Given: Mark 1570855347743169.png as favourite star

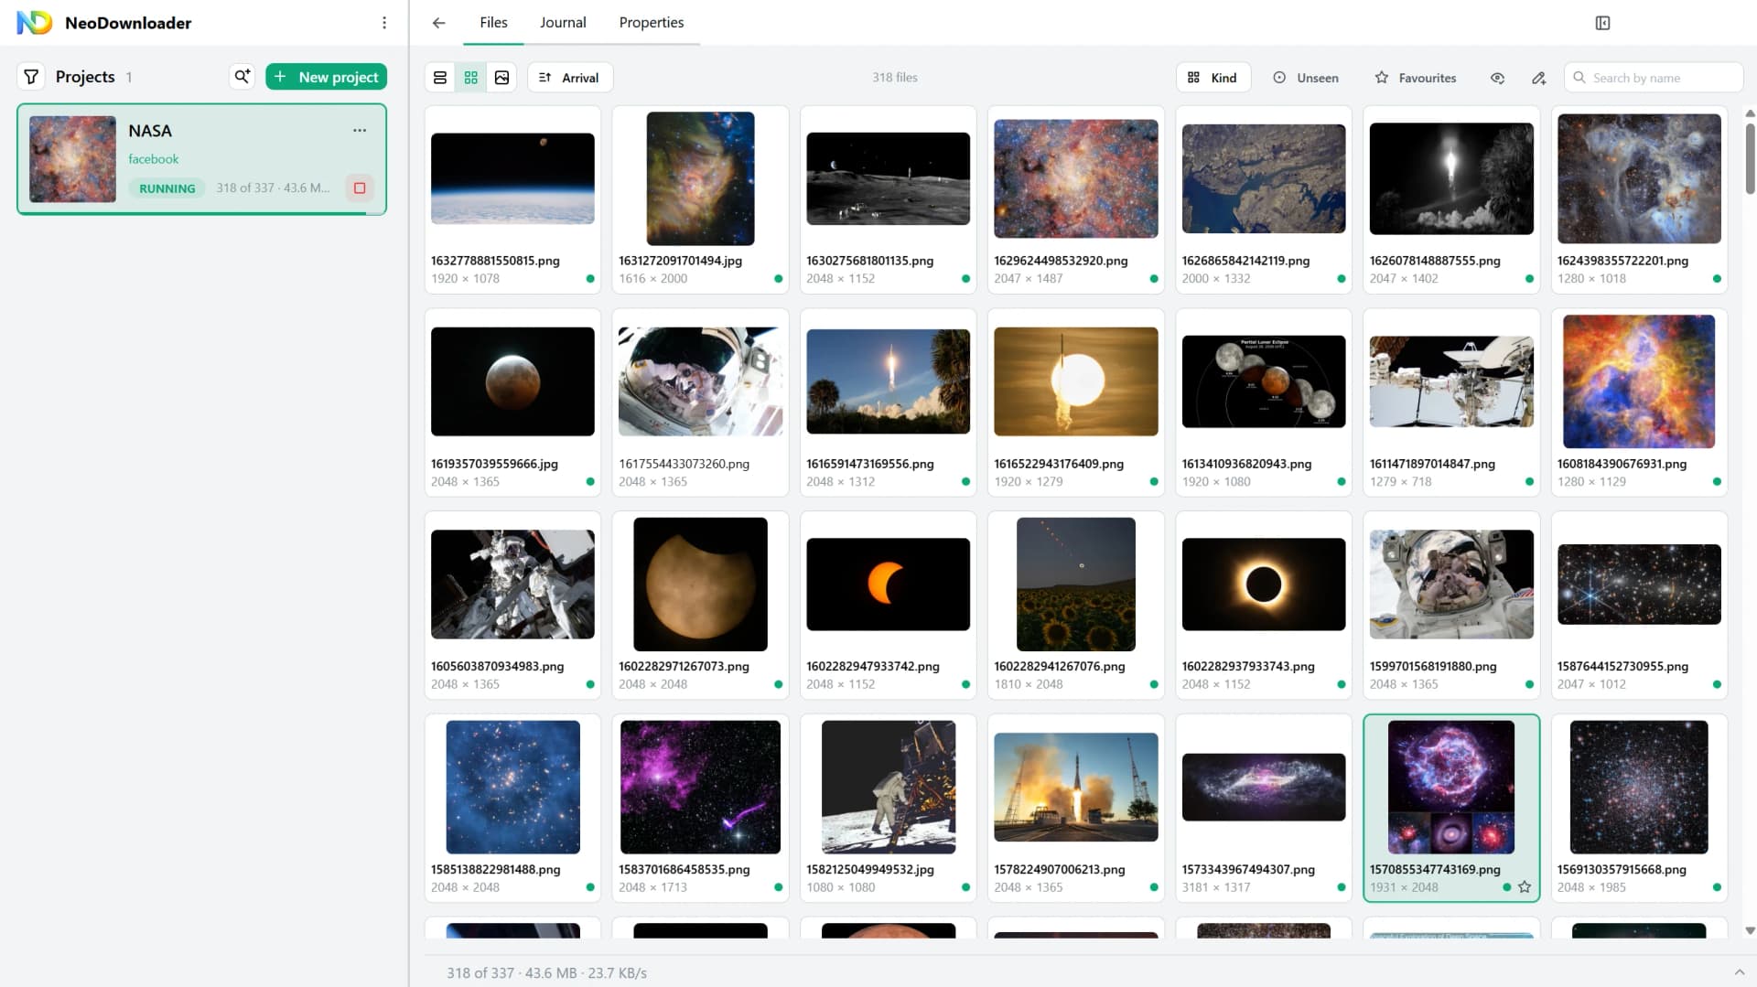Looking at the screenshot, I should click(1525, 887).
